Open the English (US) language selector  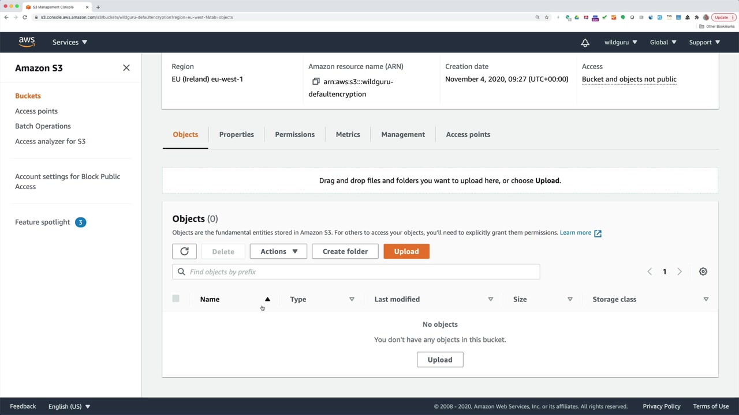pyautogui.click(x=69, y=406)
